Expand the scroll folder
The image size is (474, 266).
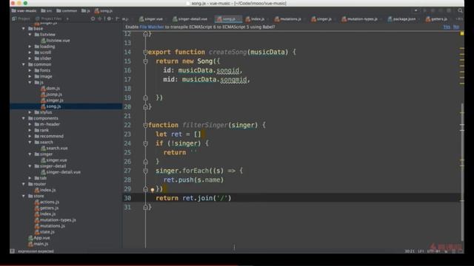tap(30, 52)
